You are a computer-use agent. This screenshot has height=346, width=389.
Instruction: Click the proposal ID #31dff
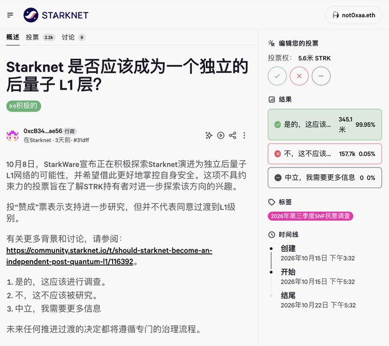(x=81, y=140)
